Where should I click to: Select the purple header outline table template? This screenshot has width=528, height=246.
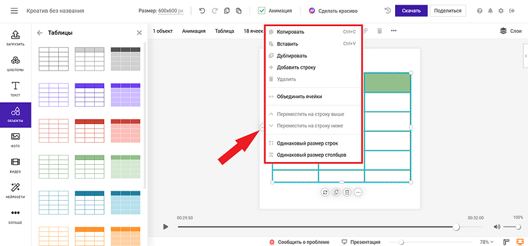click(89, 95)
